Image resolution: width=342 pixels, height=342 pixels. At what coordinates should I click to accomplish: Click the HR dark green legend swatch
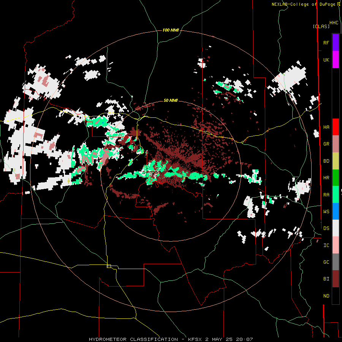tap(336, 178)
